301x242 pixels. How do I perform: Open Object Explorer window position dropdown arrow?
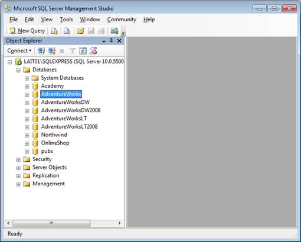(104, 41)
